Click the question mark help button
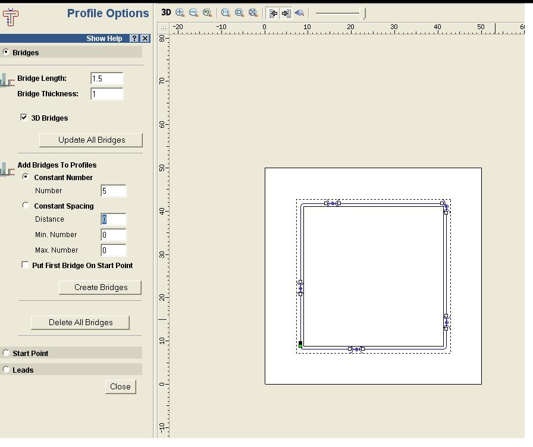Image resolution: width=533 pixels, height=447 pixels. 134,38
